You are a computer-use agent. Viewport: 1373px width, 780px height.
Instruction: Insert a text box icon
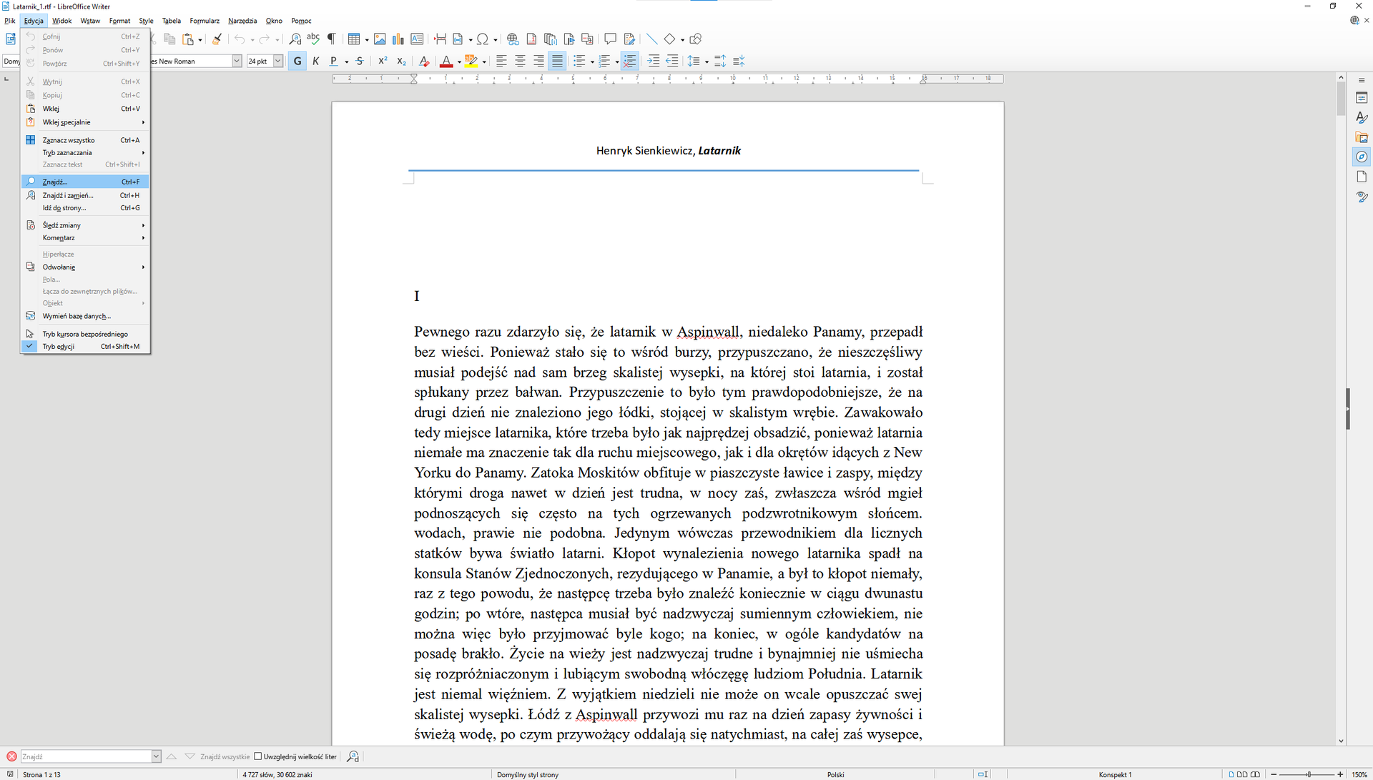coord(417,39)
